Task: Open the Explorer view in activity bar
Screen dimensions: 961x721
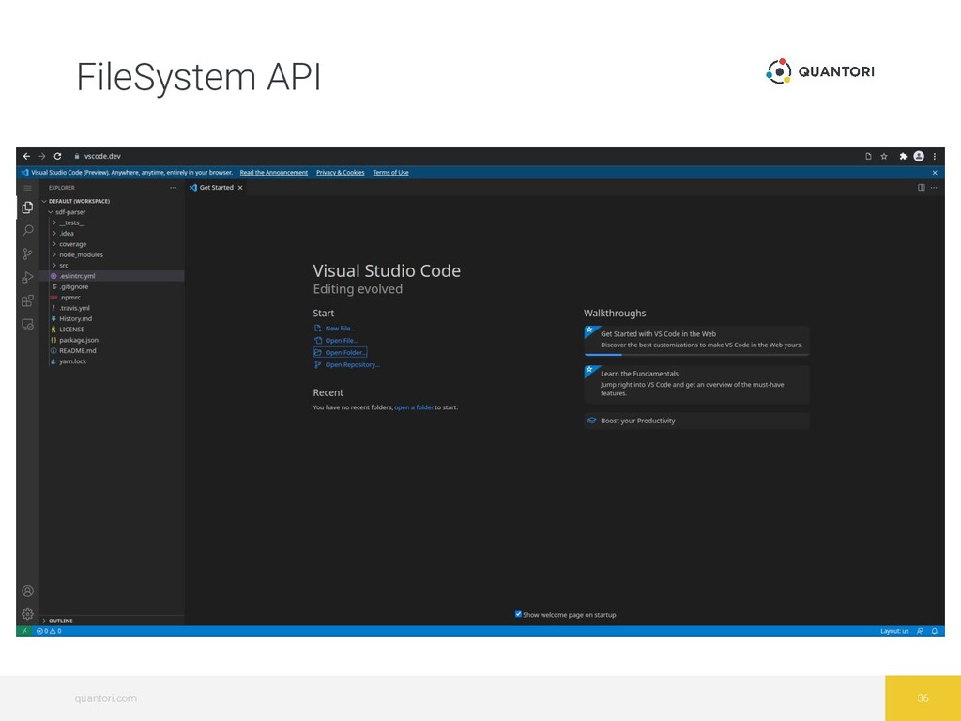Action: (27, 207)
